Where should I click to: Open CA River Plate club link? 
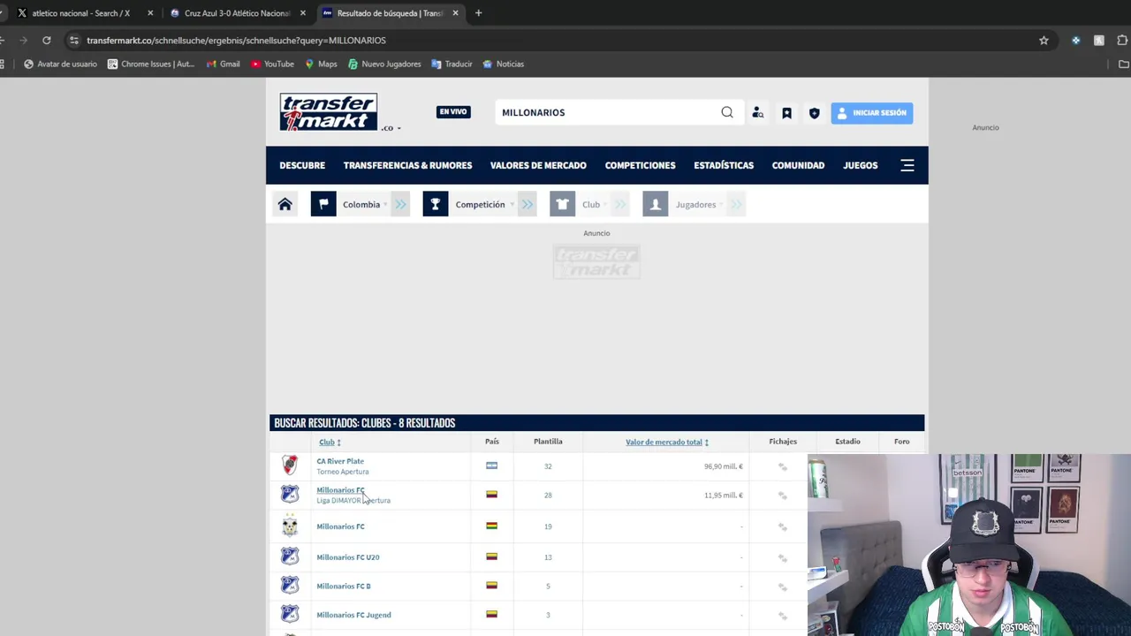[x=340, y=461]
